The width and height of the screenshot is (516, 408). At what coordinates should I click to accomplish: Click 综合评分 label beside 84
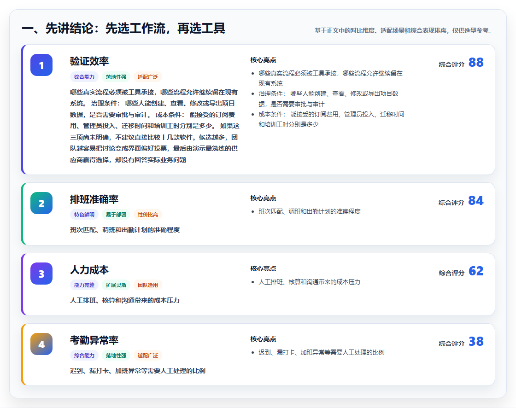(x=451, y=202)
